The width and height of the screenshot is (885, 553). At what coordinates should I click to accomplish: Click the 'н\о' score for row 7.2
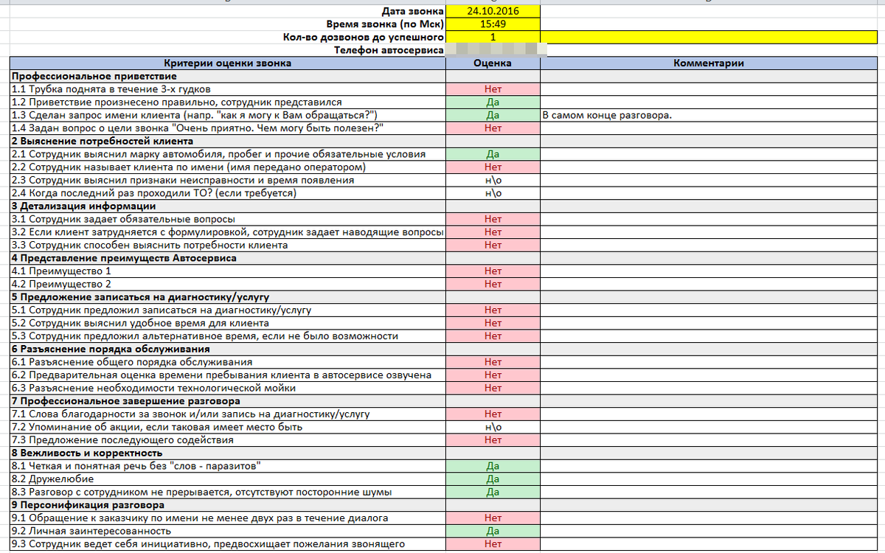[493, 427]
